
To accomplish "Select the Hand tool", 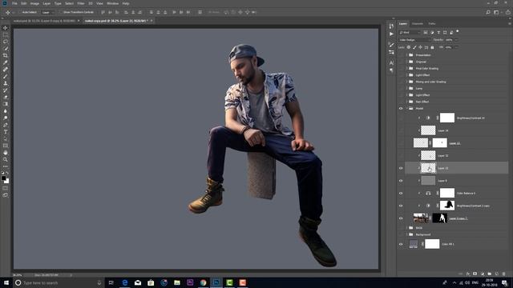I will coord(6,153).
